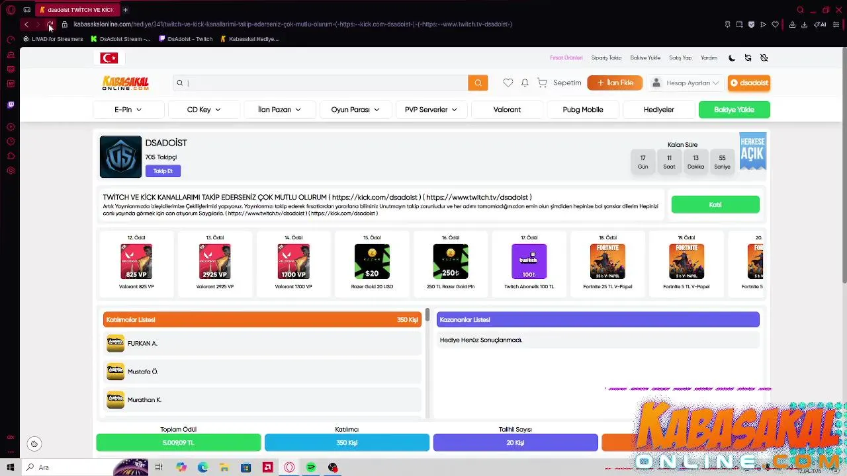Open Spotify from the taskbar
Viewport: 847px width, 476px height.
[311, 467]
